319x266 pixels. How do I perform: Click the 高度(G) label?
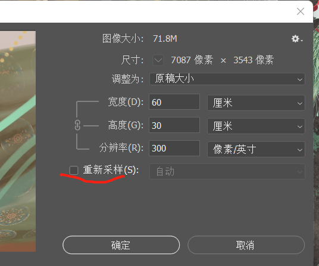pos(126,125)
